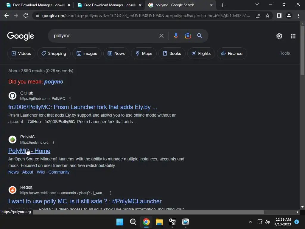Open Google apps grid

[293, 36]
